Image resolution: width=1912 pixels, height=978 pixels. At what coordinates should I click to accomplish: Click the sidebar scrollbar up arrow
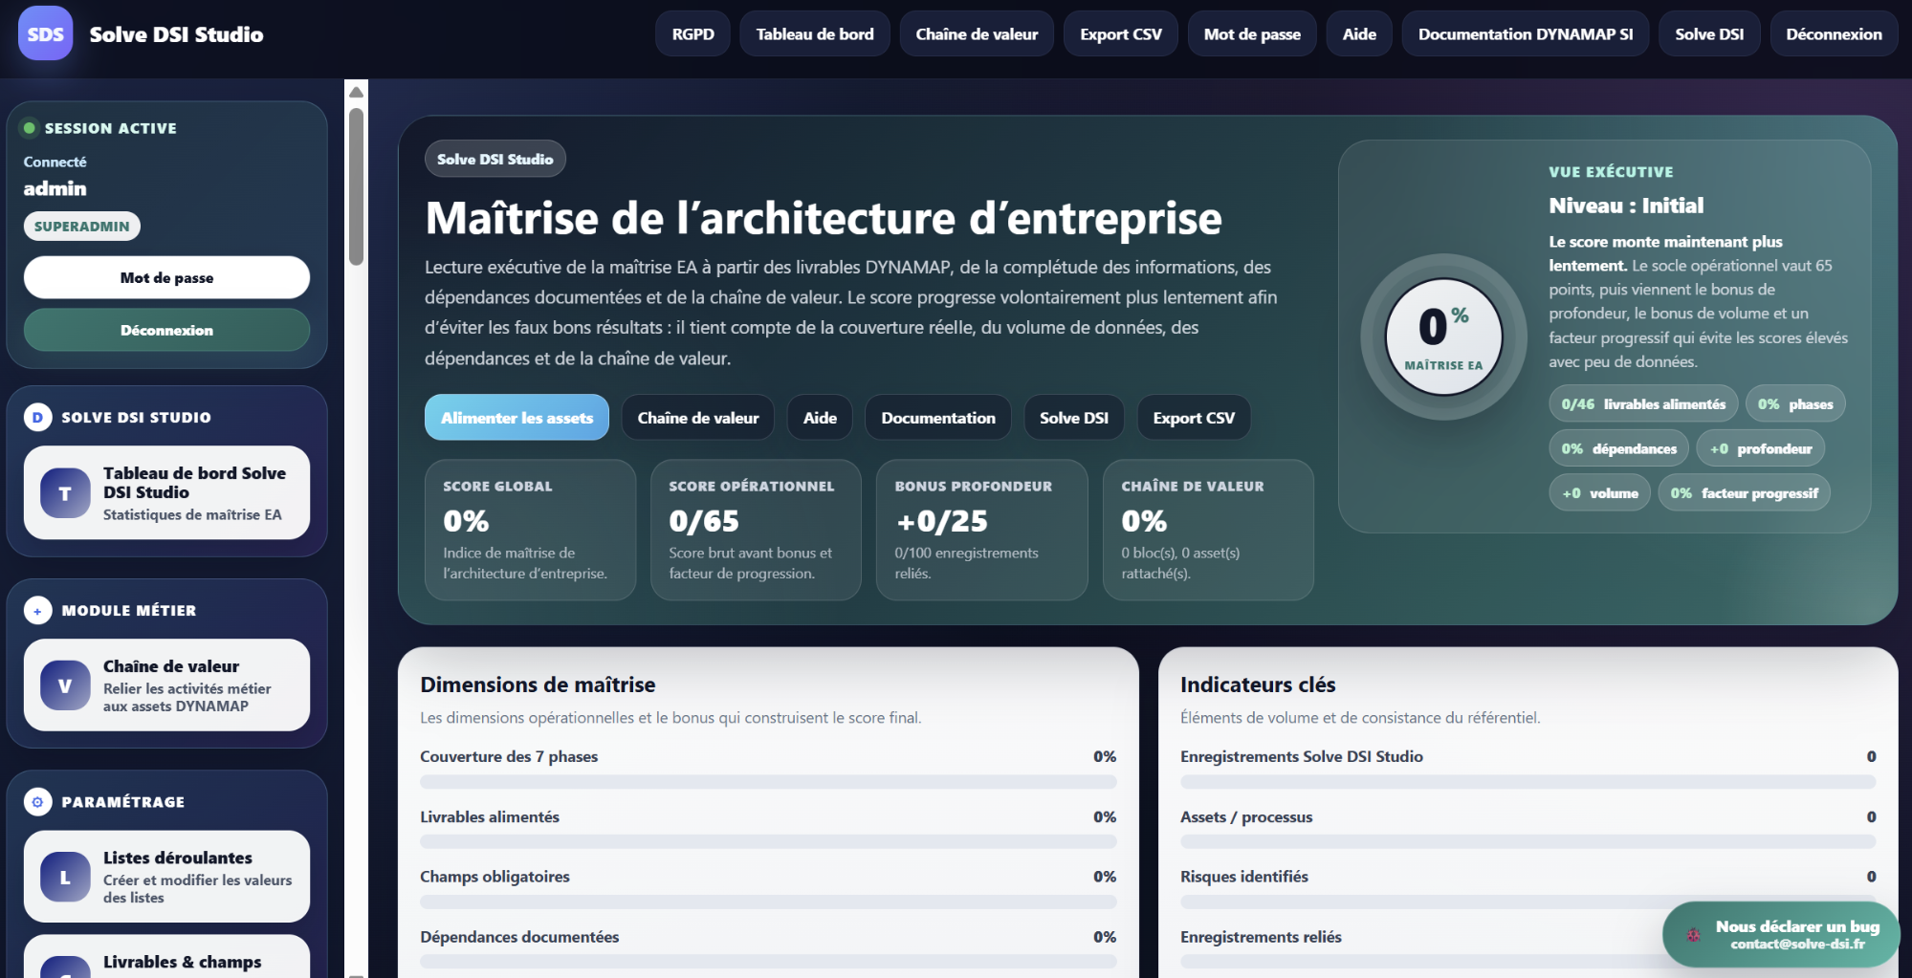pos(356,92)
